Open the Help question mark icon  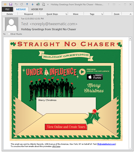pyautogui.click(x=108, y=4)
